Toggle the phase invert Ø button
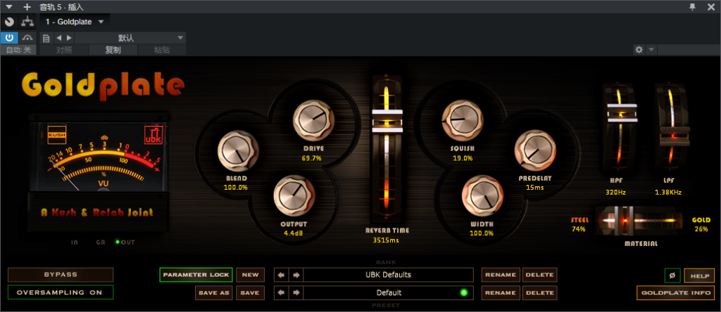The height and width of the screenshot is (312, 721). pos(672,275)
